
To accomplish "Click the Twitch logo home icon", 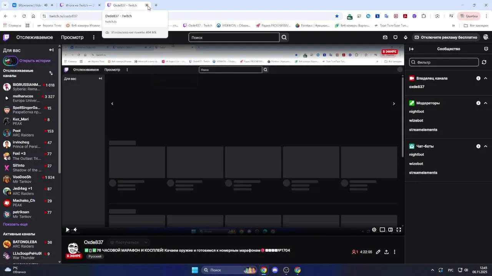I will (x=6, y=37).
